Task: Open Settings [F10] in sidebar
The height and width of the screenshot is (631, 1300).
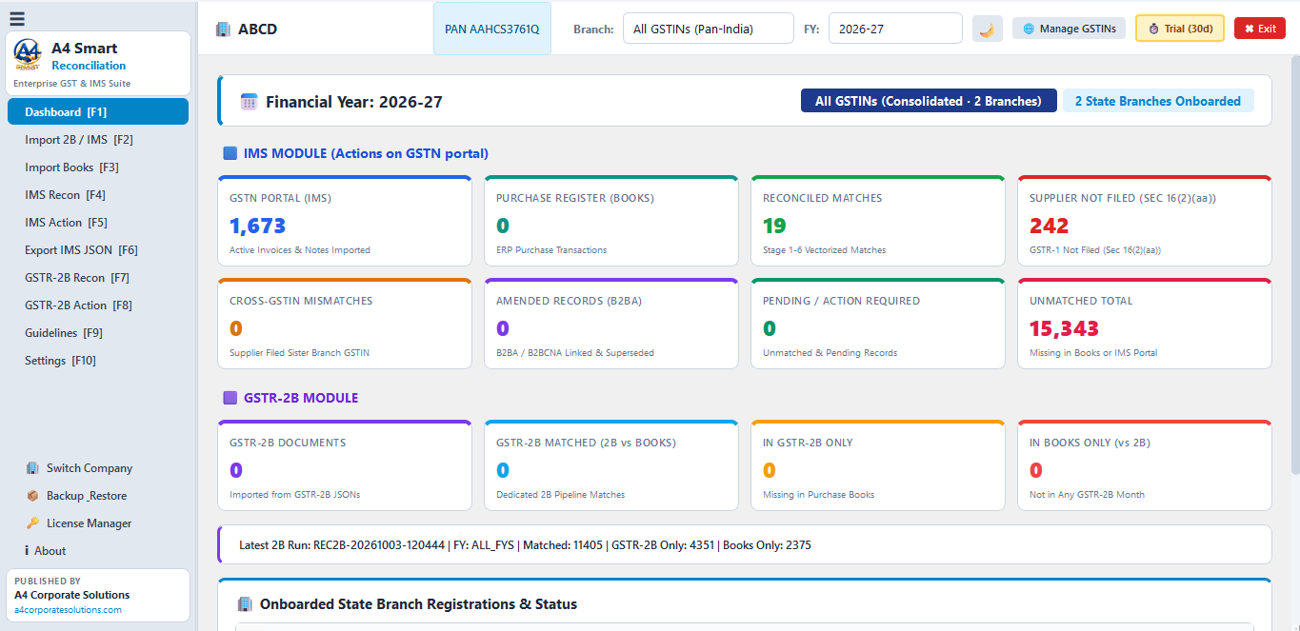Action: (98, 360)
